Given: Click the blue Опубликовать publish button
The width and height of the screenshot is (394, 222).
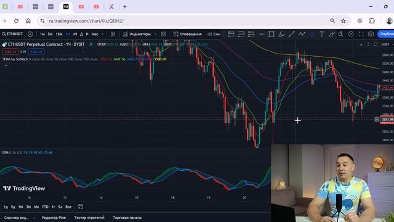Looking at the screenshot, I should [386, 34].
